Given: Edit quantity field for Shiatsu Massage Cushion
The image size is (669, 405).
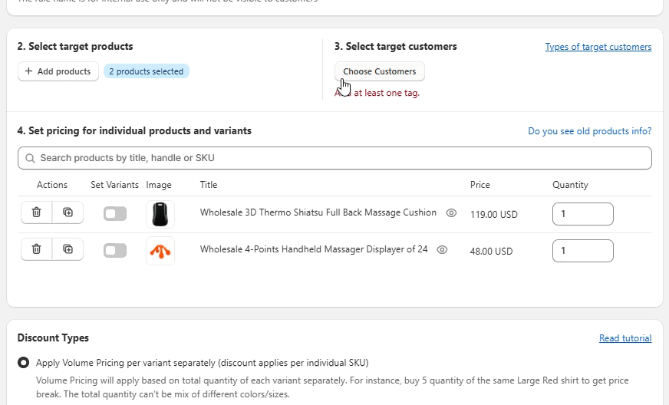Looking at the screenshot, I should tap(583, 214).
